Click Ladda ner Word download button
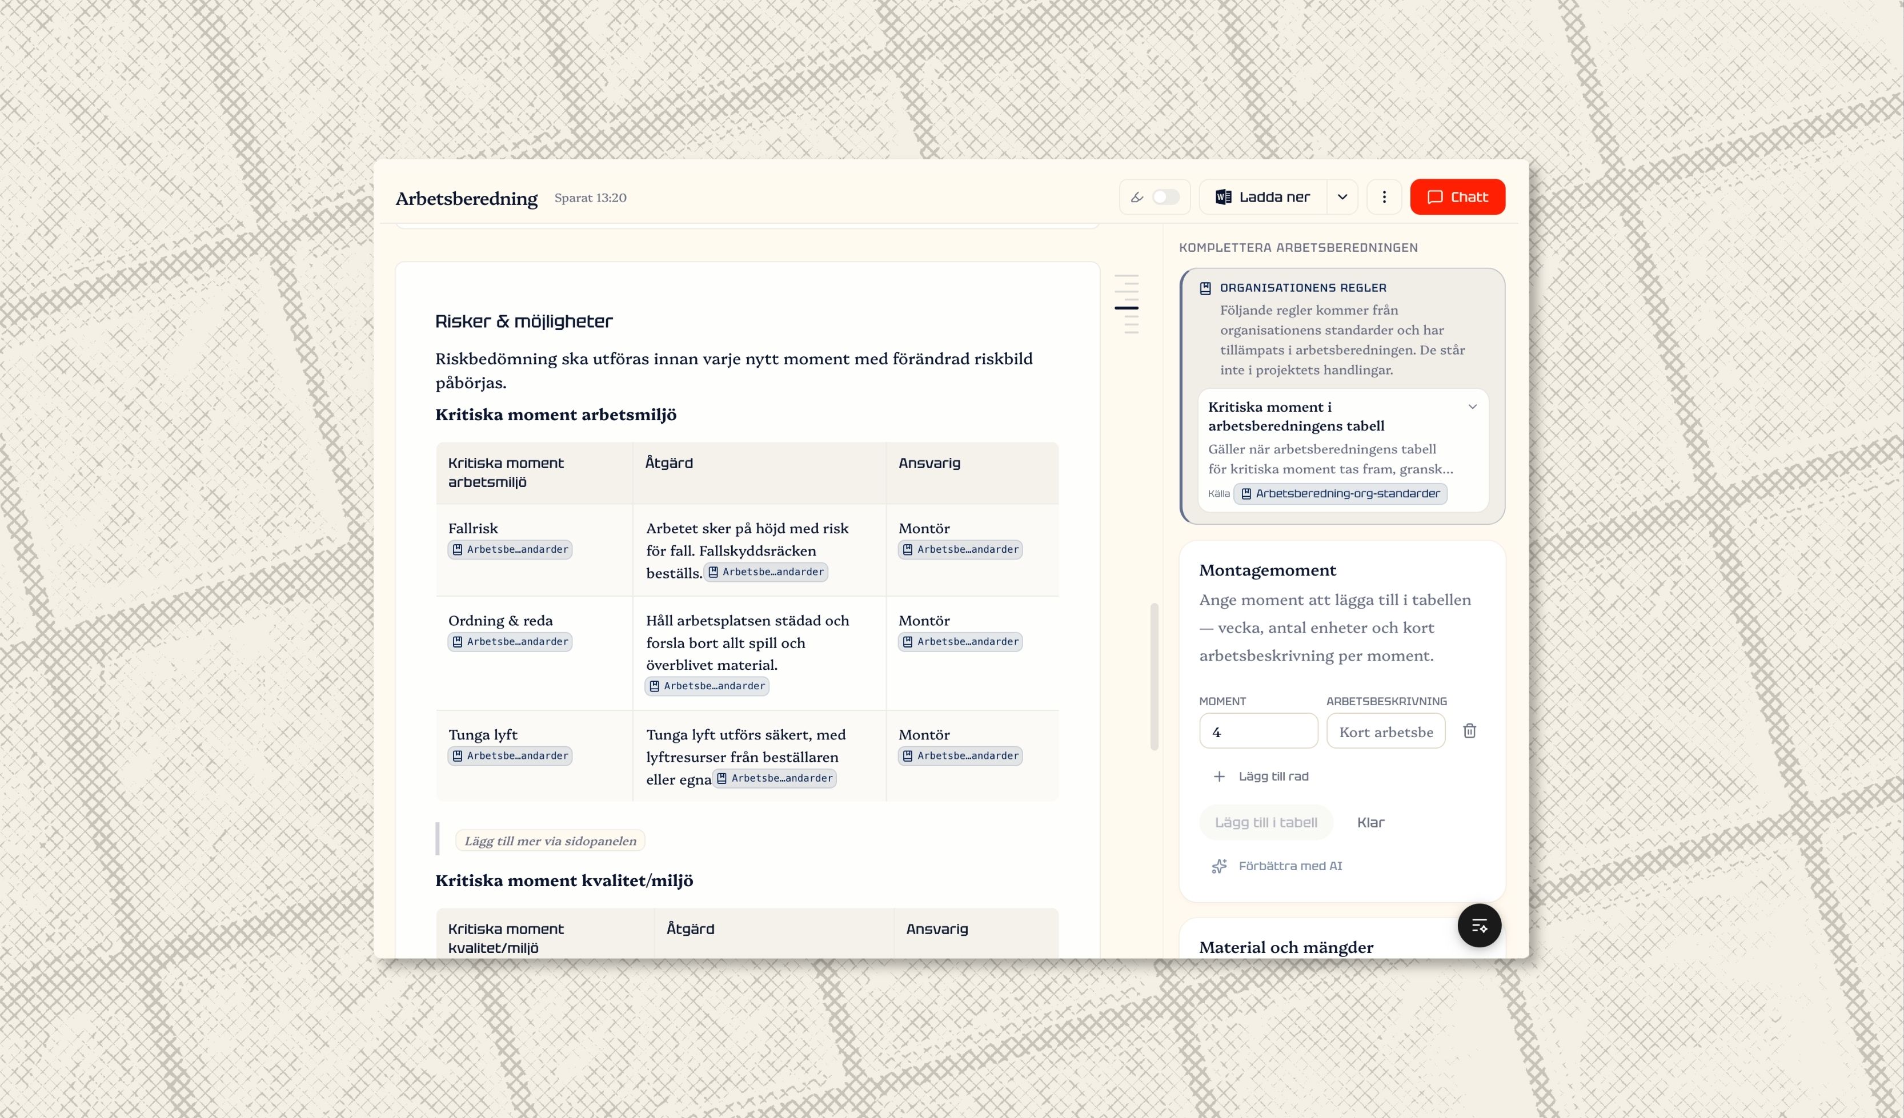Screen dimensions: 1904x1118 [x=1262, y=197]
